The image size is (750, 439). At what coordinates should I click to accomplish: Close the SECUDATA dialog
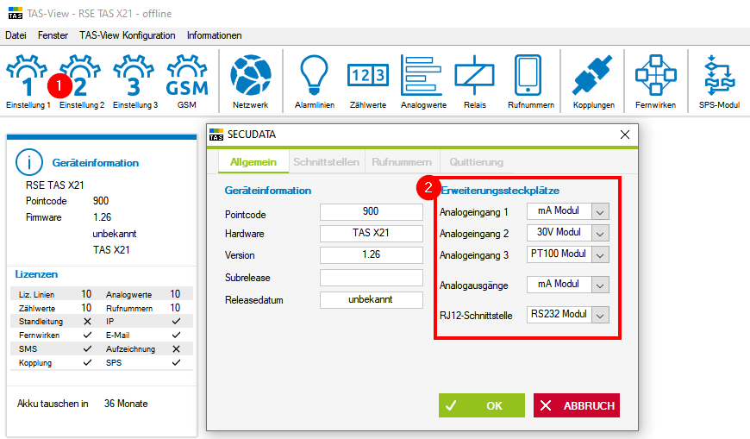point(625,135)
